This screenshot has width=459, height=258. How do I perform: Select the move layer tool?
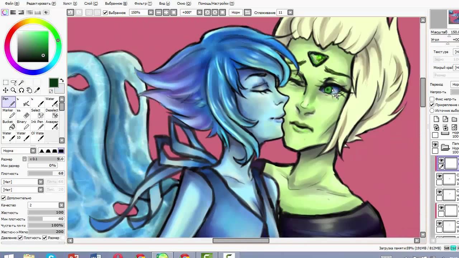tap(5, 90)
